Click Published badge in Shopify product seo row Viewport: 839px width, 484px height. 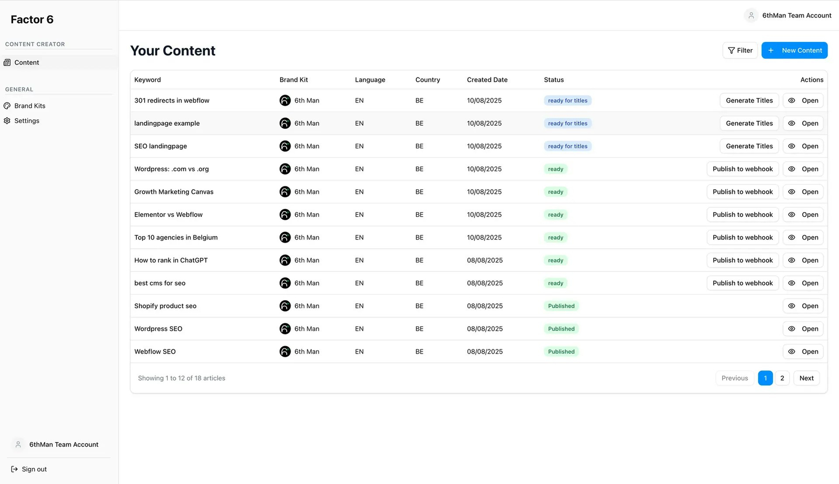point(561,306)
